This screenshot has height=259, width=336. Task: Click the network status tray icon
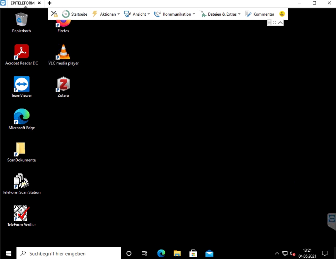(285, 254)
